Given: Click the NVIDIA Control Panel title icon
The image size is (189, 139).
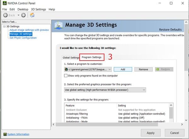Looking at the screenshot, I should (5, 3).
